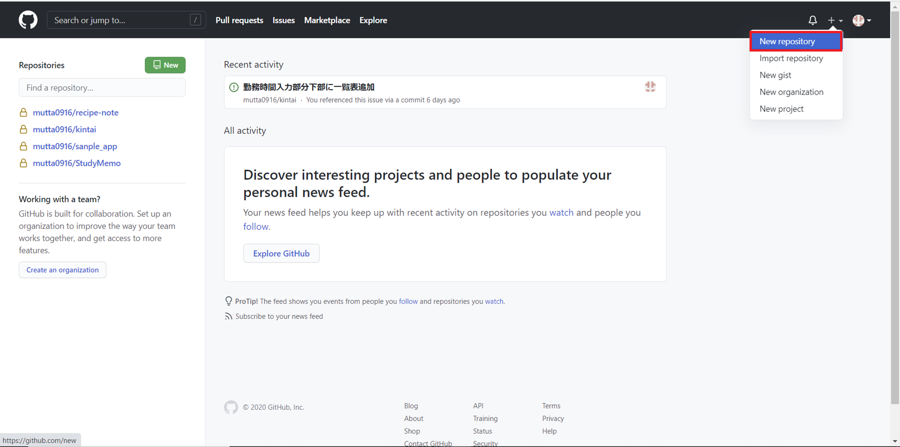This screenshot has width=900, height=447.
Task: Click Subscribe to your news feed
Action: pyautogui.click(x=279, y=316)
